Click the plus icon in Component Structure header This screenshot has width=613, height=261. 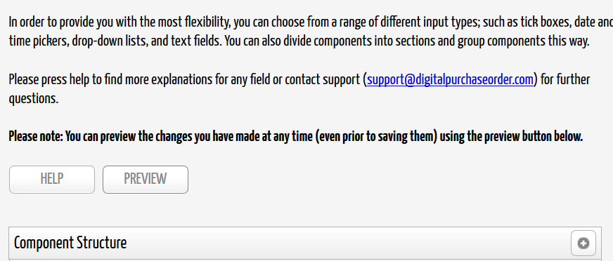pos(583,243)
